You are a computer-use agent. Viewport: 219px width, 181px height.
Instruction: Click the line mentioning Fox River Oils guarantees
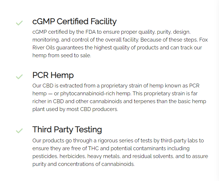click(117, 48)
